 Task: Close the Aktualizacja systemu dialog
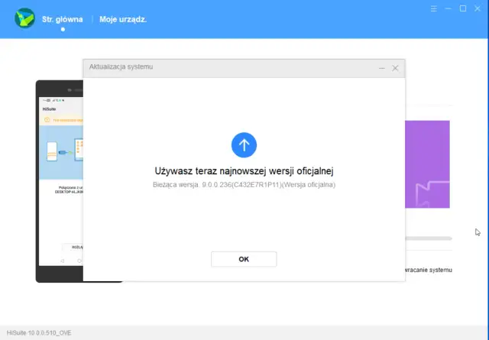pyautogui.click(x=395, y=68)
